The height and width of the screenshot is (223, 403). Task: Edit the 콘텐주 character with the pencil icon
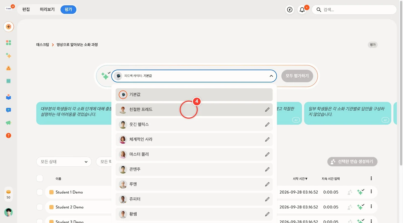click(267, 169)
